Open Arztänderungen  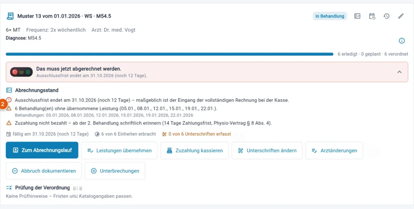coord(334,151)
